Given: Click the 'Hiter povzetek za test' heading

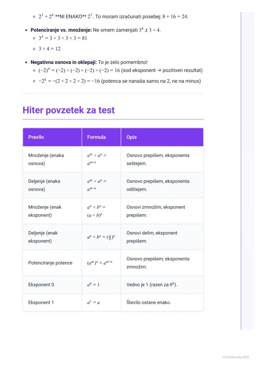Looking at the screenshot, I should 68,110.
